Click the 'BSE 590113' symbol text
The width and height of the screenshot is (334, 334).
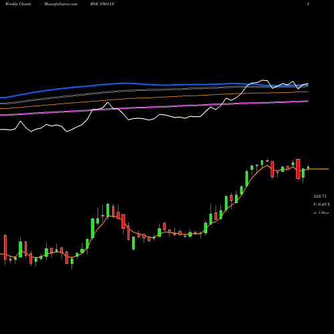102,4
